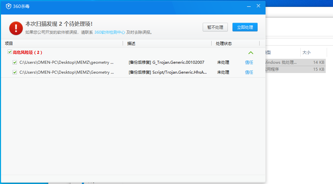
Task: Click description G_Trojan.Generic.00102007
Action: pos(167,62)
